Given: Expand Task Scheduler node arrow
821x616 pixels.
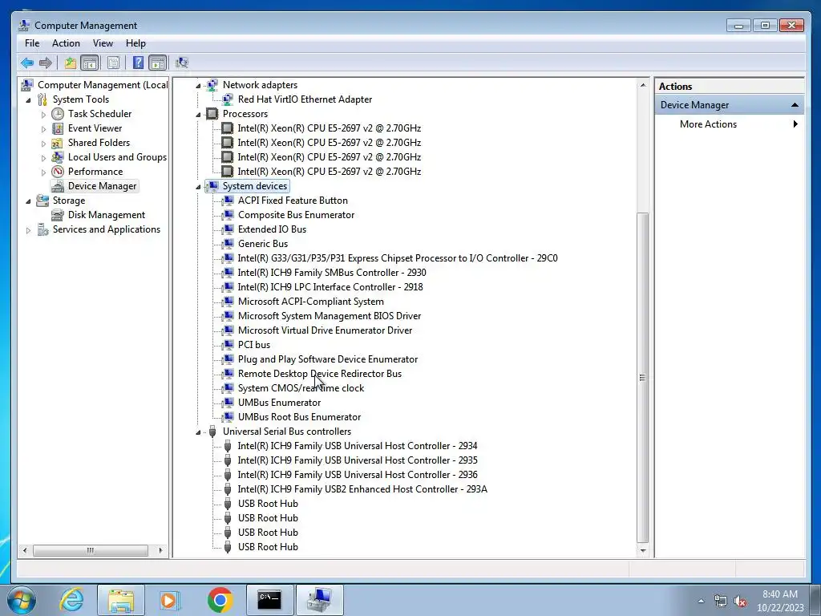Looking at the screenshot, I should click(43, 114).
